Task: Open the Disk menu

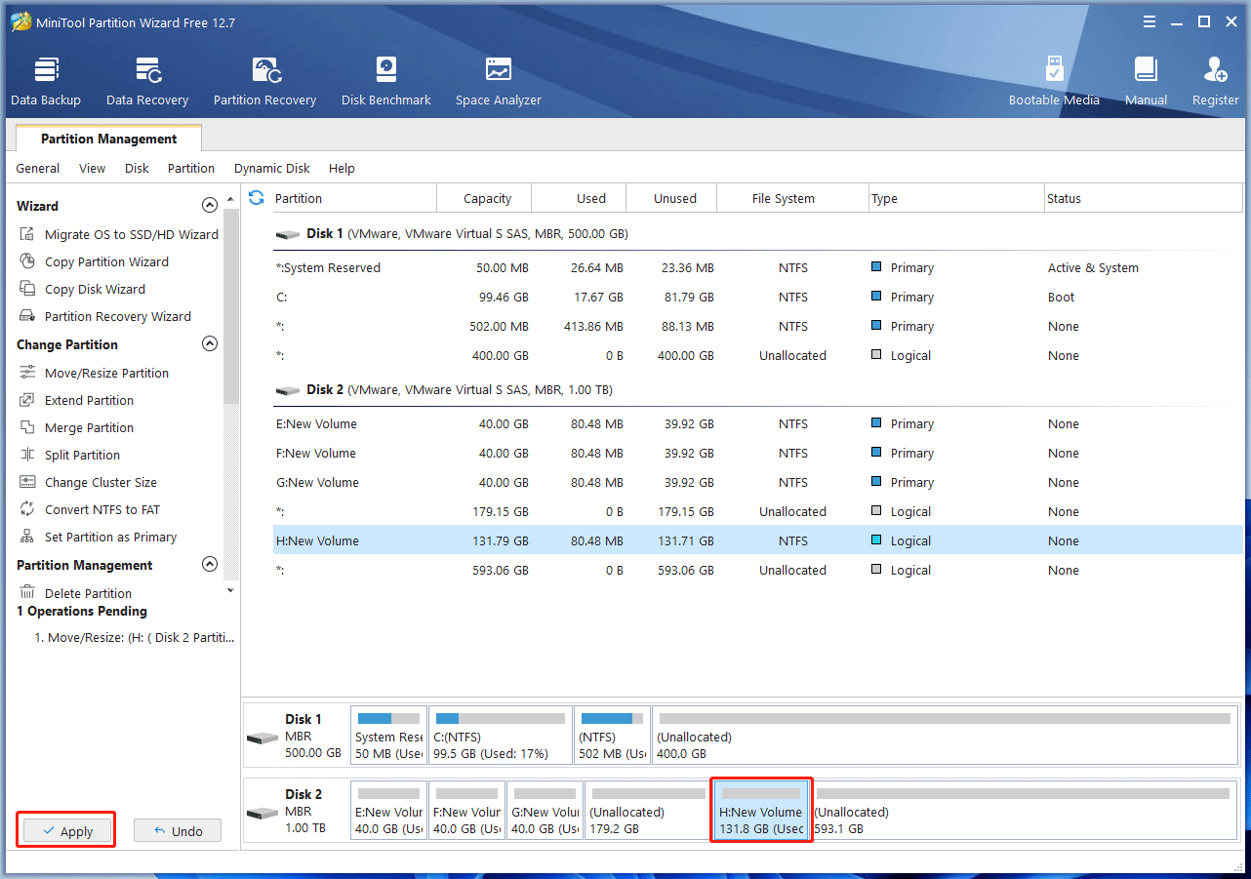Action: click(137, 168)
